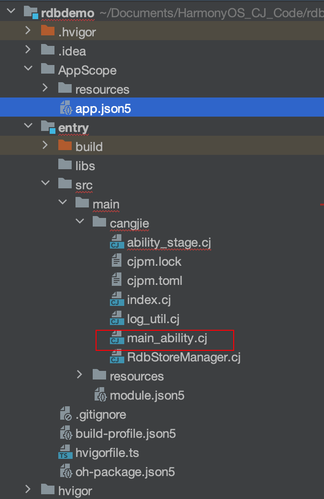Click the Cangjie icon beside RdbStoreManager.cj
The image size is (324, 499).
point(116,358)
